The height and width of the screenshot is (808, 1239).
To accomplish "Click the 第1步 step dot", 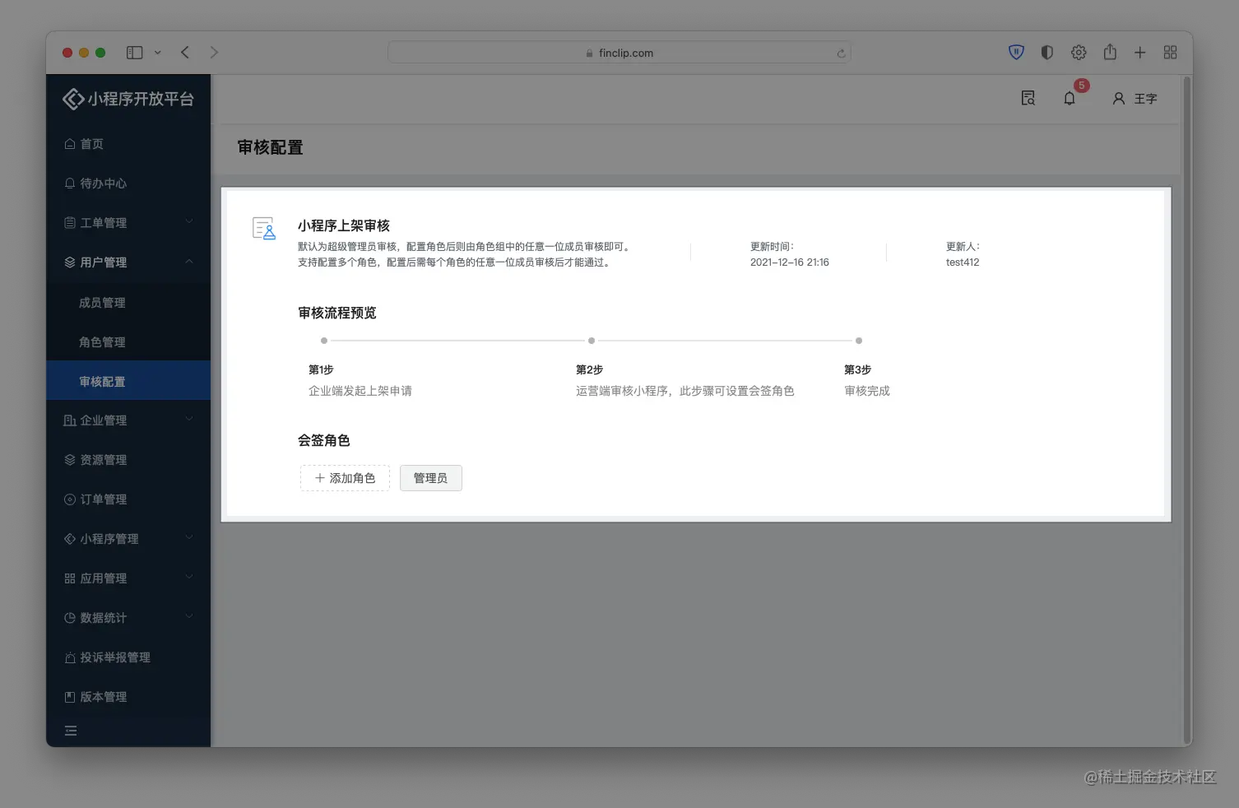I will (324, 341).
